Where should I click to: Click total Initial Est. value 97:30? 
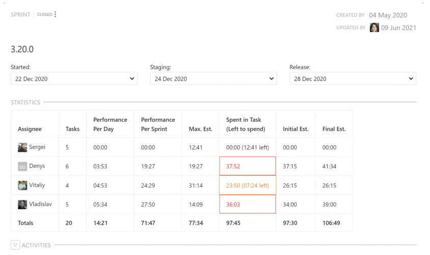tap(290, 223)
